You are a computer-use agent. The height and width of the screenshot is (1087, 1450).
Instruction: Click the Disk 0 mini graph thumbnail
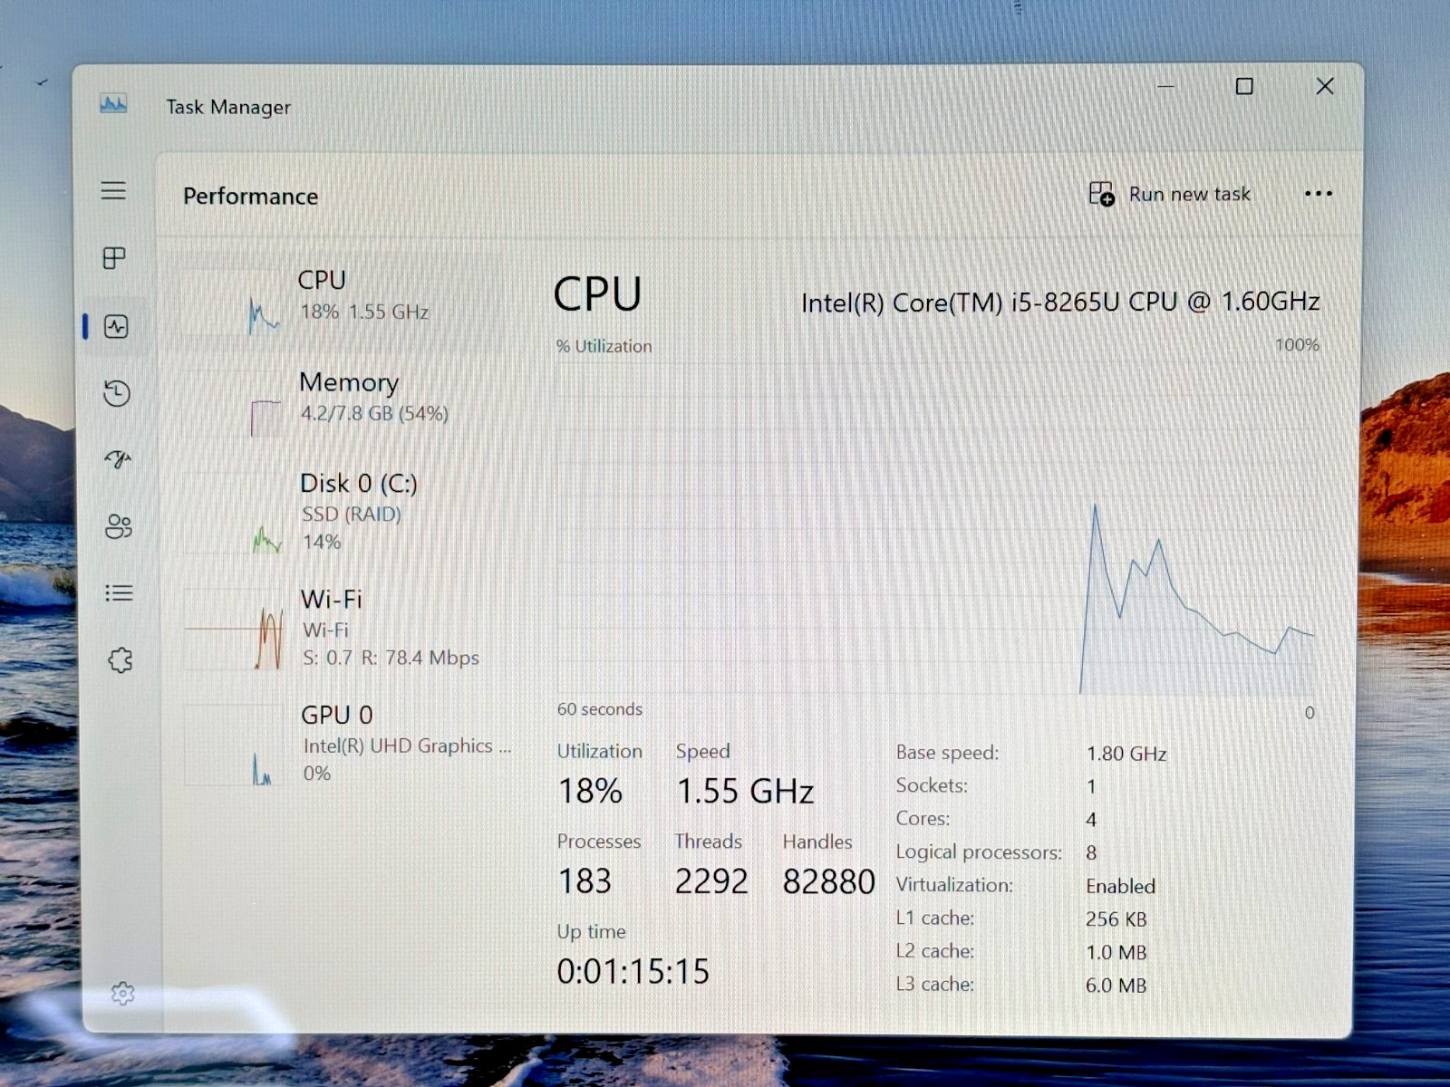(233, 513)
